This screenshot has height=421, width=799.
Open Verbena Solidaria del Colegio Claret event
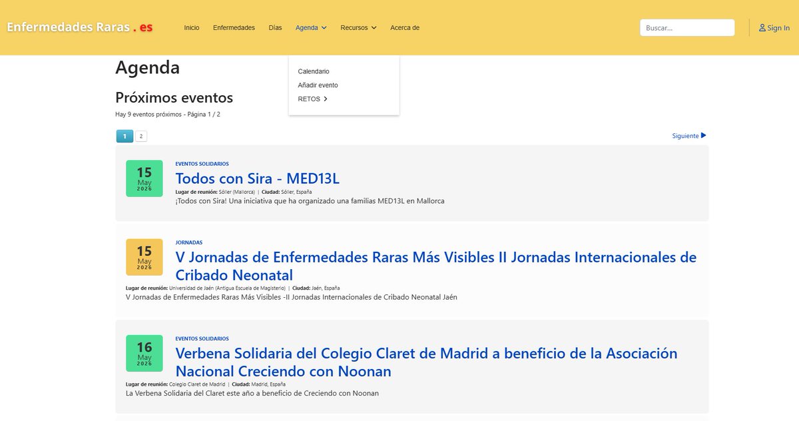coord(426,362)
